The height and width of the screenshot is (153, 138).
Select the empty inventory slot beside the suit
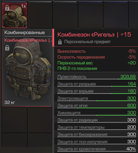[x=40, y=15]
